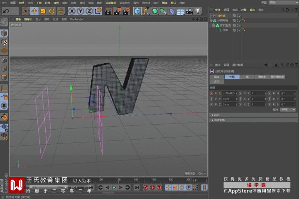Select the Model mode cube icon
Image resolution: width=299 pixels, height=199 pixels.
coord(4,34)
